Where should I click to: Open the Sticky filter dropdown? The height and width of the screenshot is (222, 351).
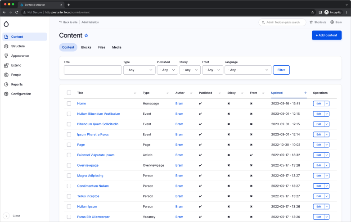[190, 70]
